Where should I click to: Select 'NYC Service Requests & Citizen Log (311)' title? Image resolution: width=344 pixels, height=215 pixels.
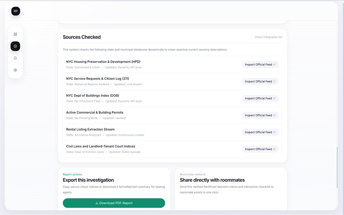[x=98, y=78]
